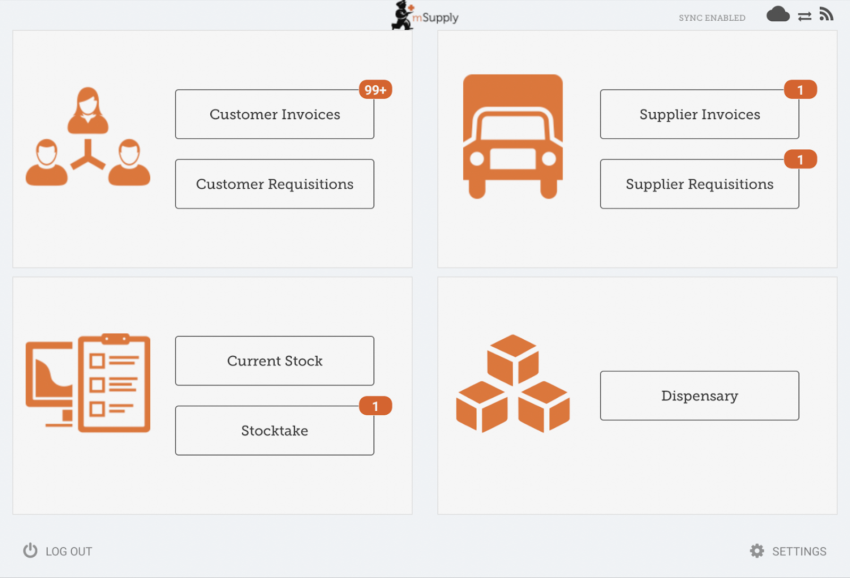Click the orange supplier truck icon

coord(513,136)
